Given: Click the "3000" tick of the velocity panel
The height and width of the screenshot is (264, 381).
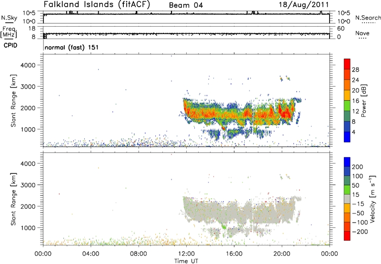Looking at the screenshot, I should tap(28, 185).
